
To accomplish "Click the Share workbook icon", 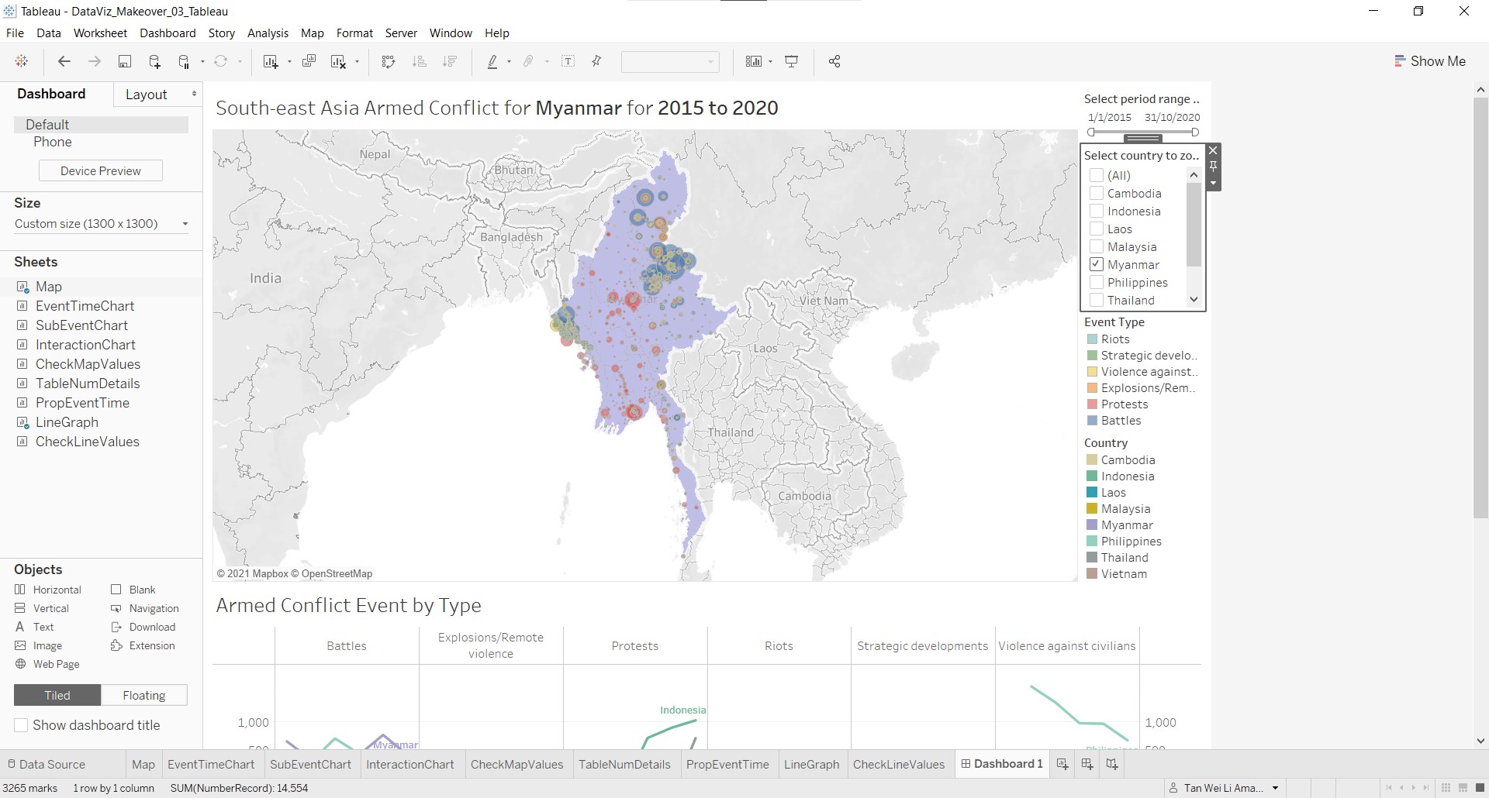I will point(834,62).
